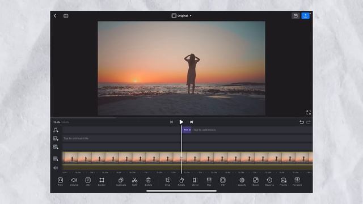Save the project draft with the save icon
363x204 pixels.
(x=296, y=16)
